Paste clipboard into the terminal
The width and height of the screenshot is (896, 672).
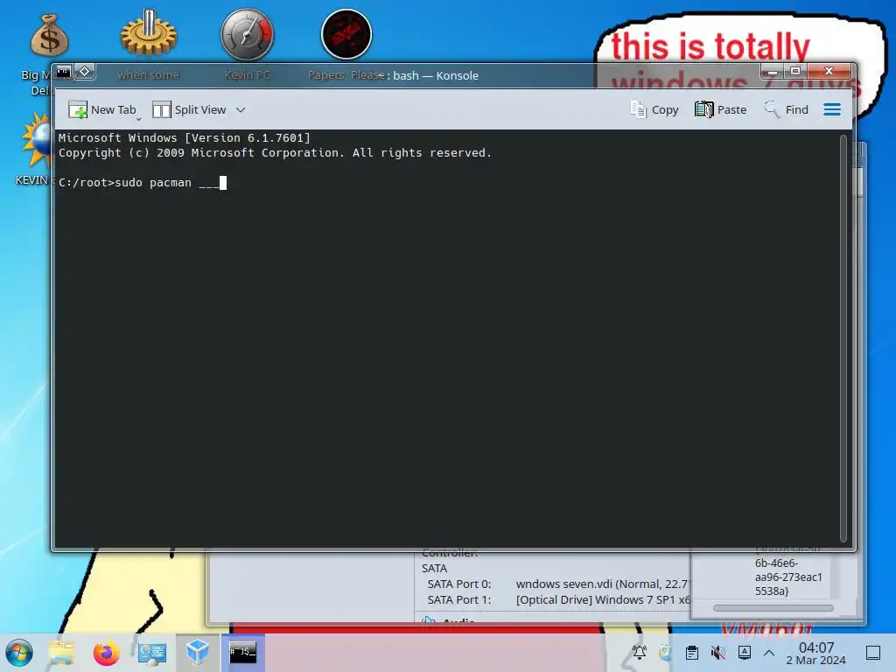tap(721, 109)
